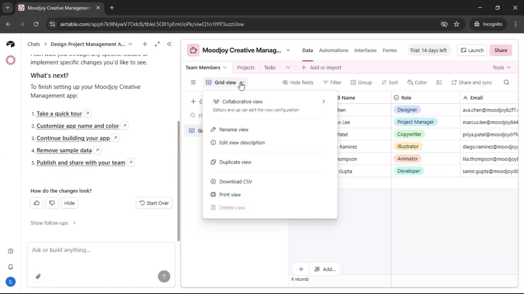Open the Omni AI assistant icon
Screen dimensions: 524x294
(x=11, y=60)
